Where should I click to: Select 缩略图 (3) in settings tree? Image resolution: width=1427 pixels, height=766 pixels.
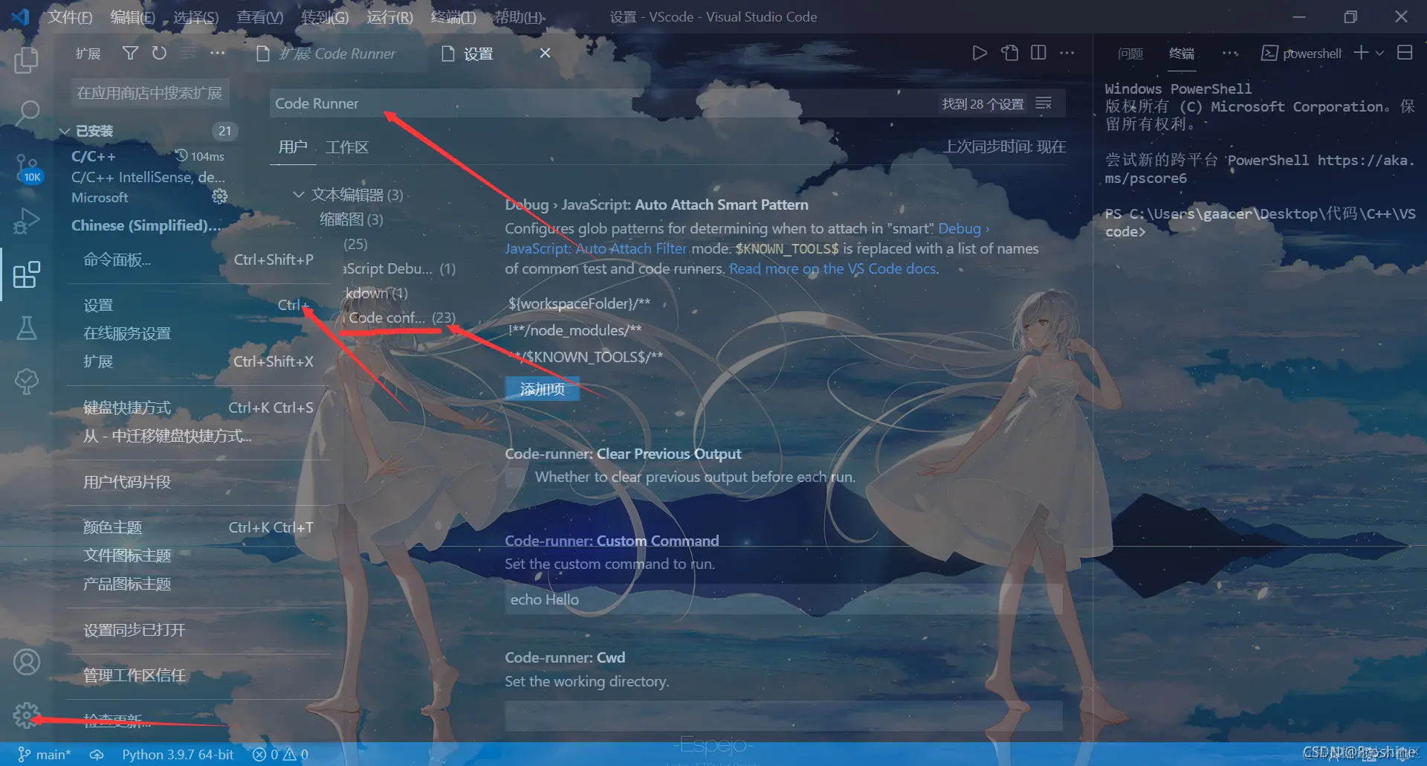point(352,219)
